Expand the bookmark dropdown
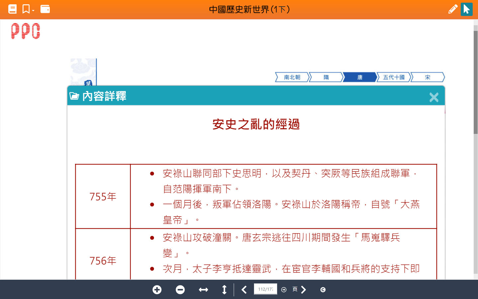This screenshot has height=299, width=478. click(28, 9)
